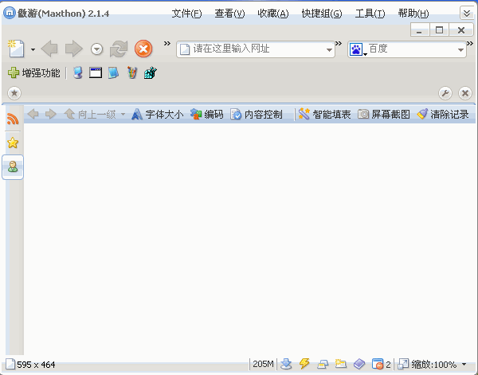Click the Maxthon logo icon in title bar
Screen dimensions: 478x375
point(10,13)
